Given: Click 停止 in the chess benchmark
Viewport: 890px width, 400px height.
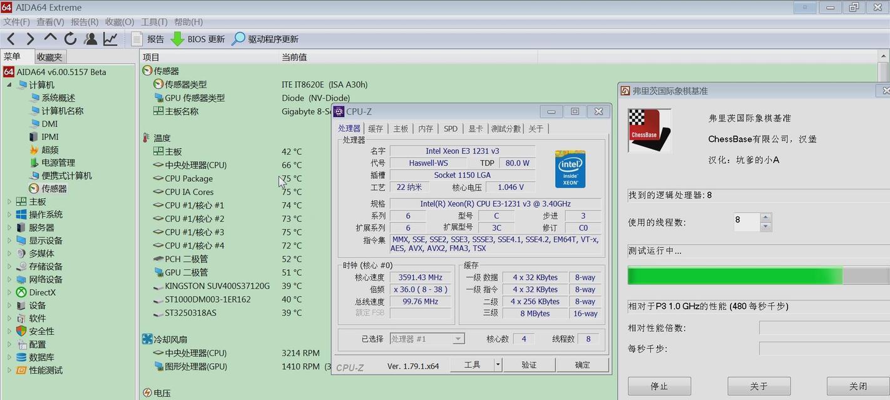Looking at the screenshot, I should click(659, 386).
